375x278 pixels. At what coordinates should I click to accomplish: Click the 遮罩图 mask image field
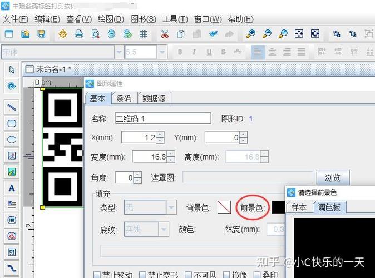click(248, 177)
